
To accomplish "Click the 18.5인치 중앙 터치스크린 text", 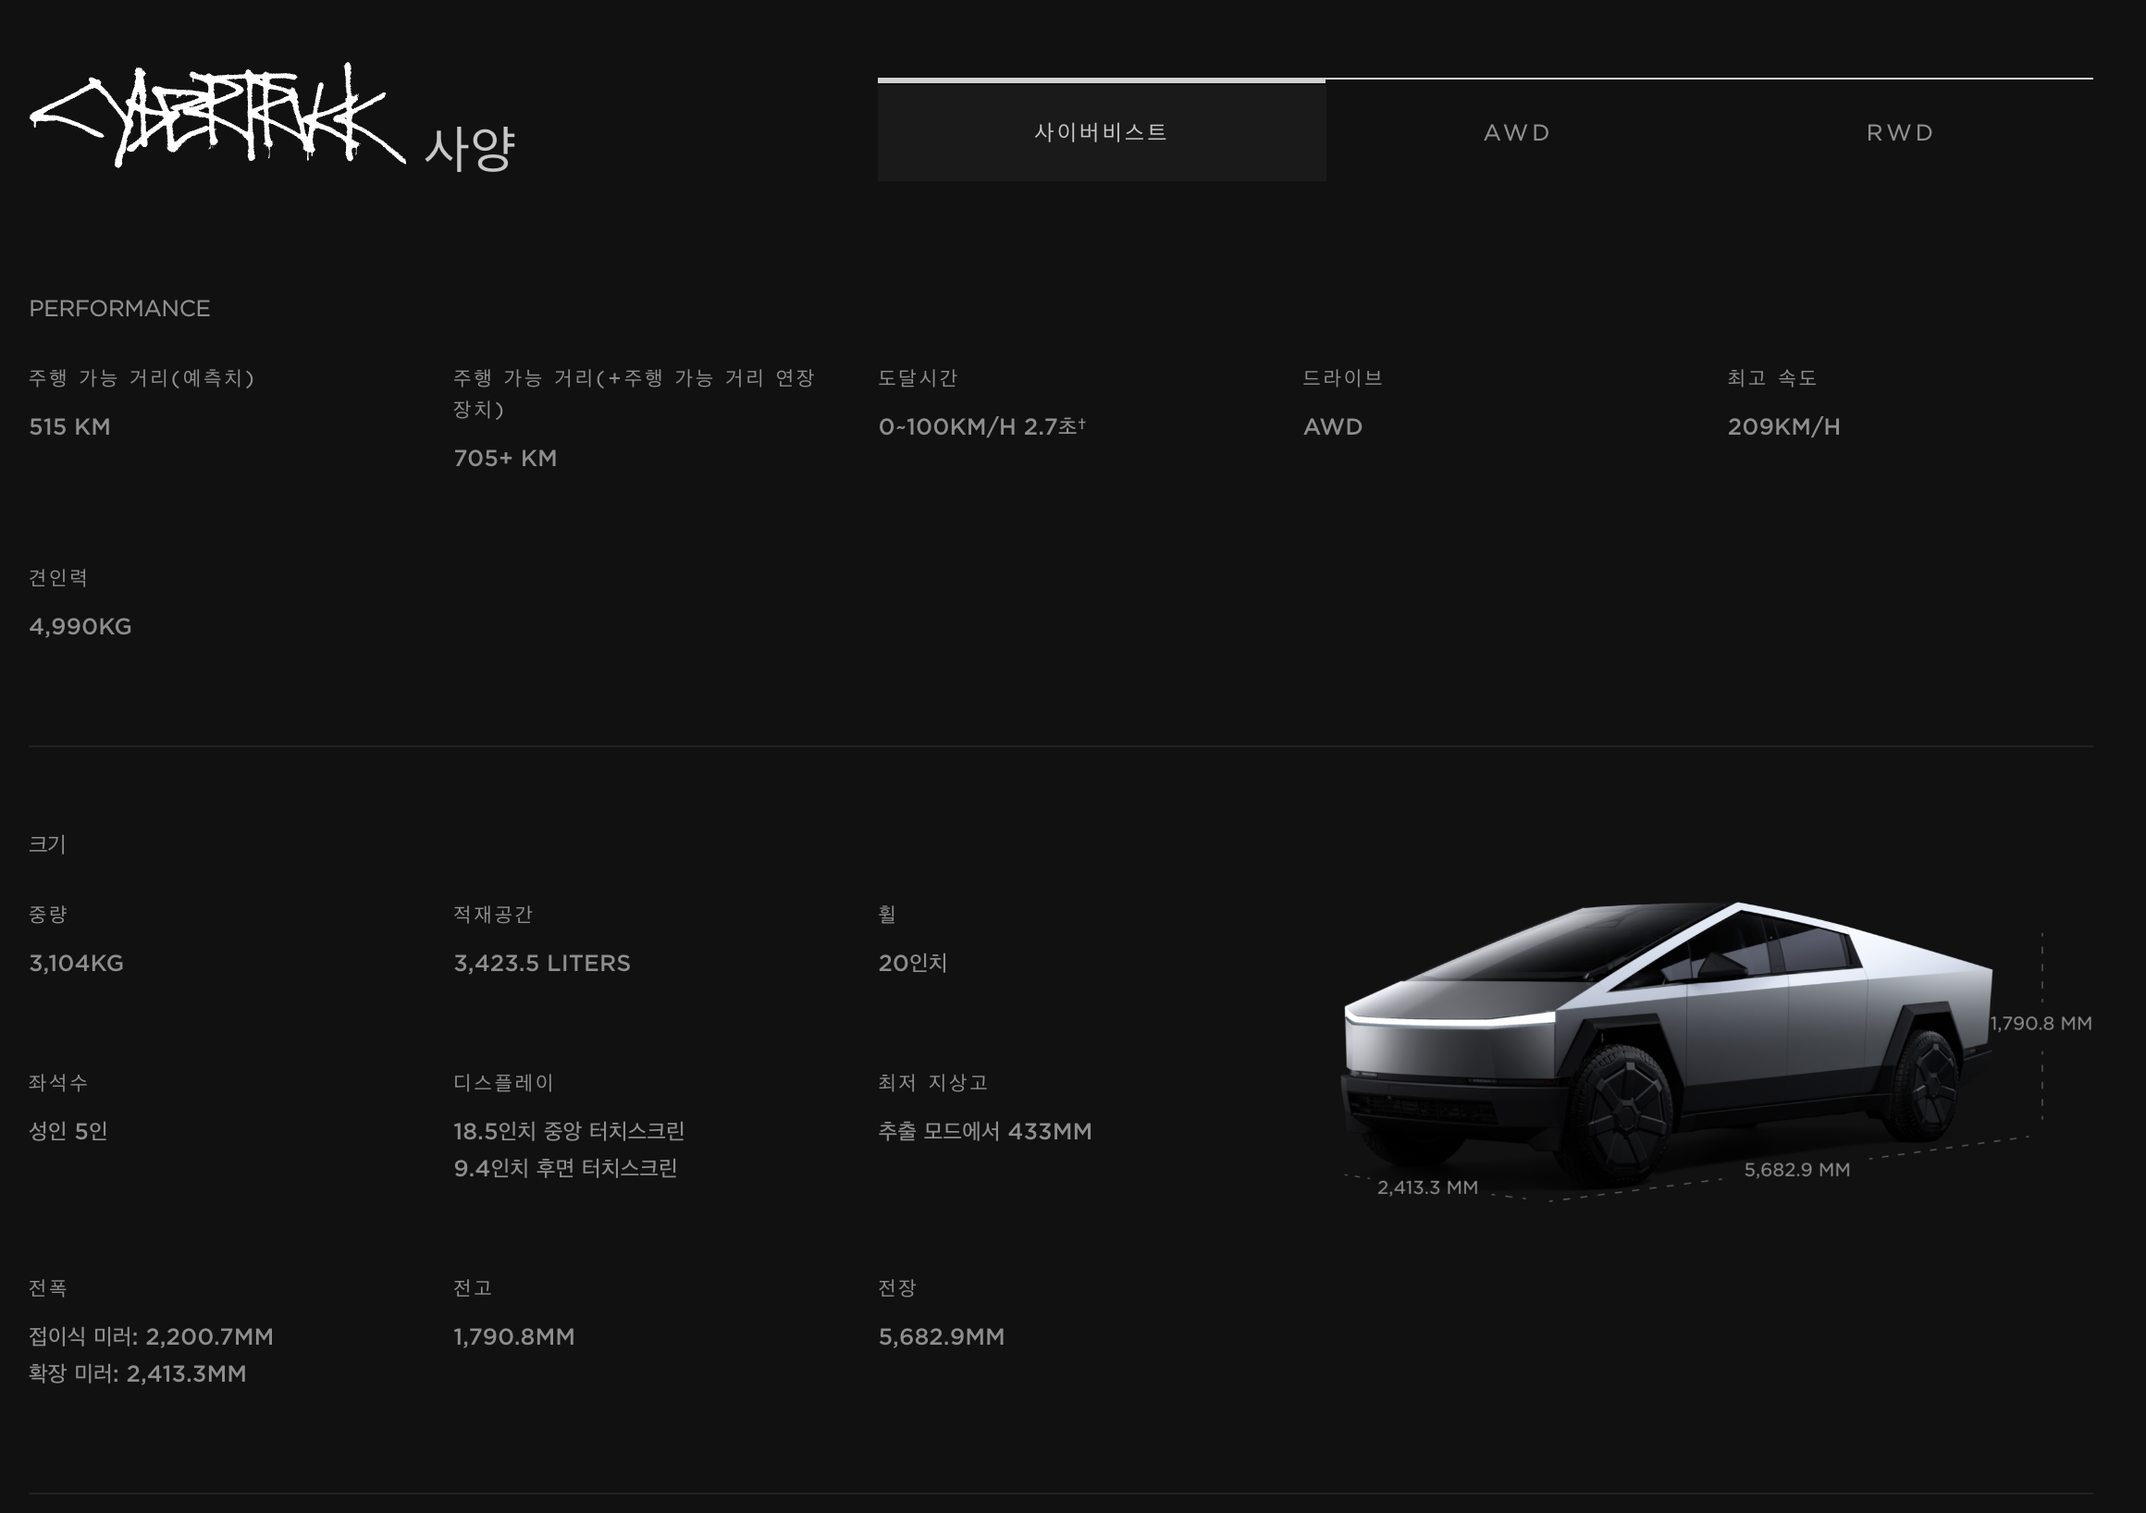I will pyautogui.click(x=569, y=1132).
